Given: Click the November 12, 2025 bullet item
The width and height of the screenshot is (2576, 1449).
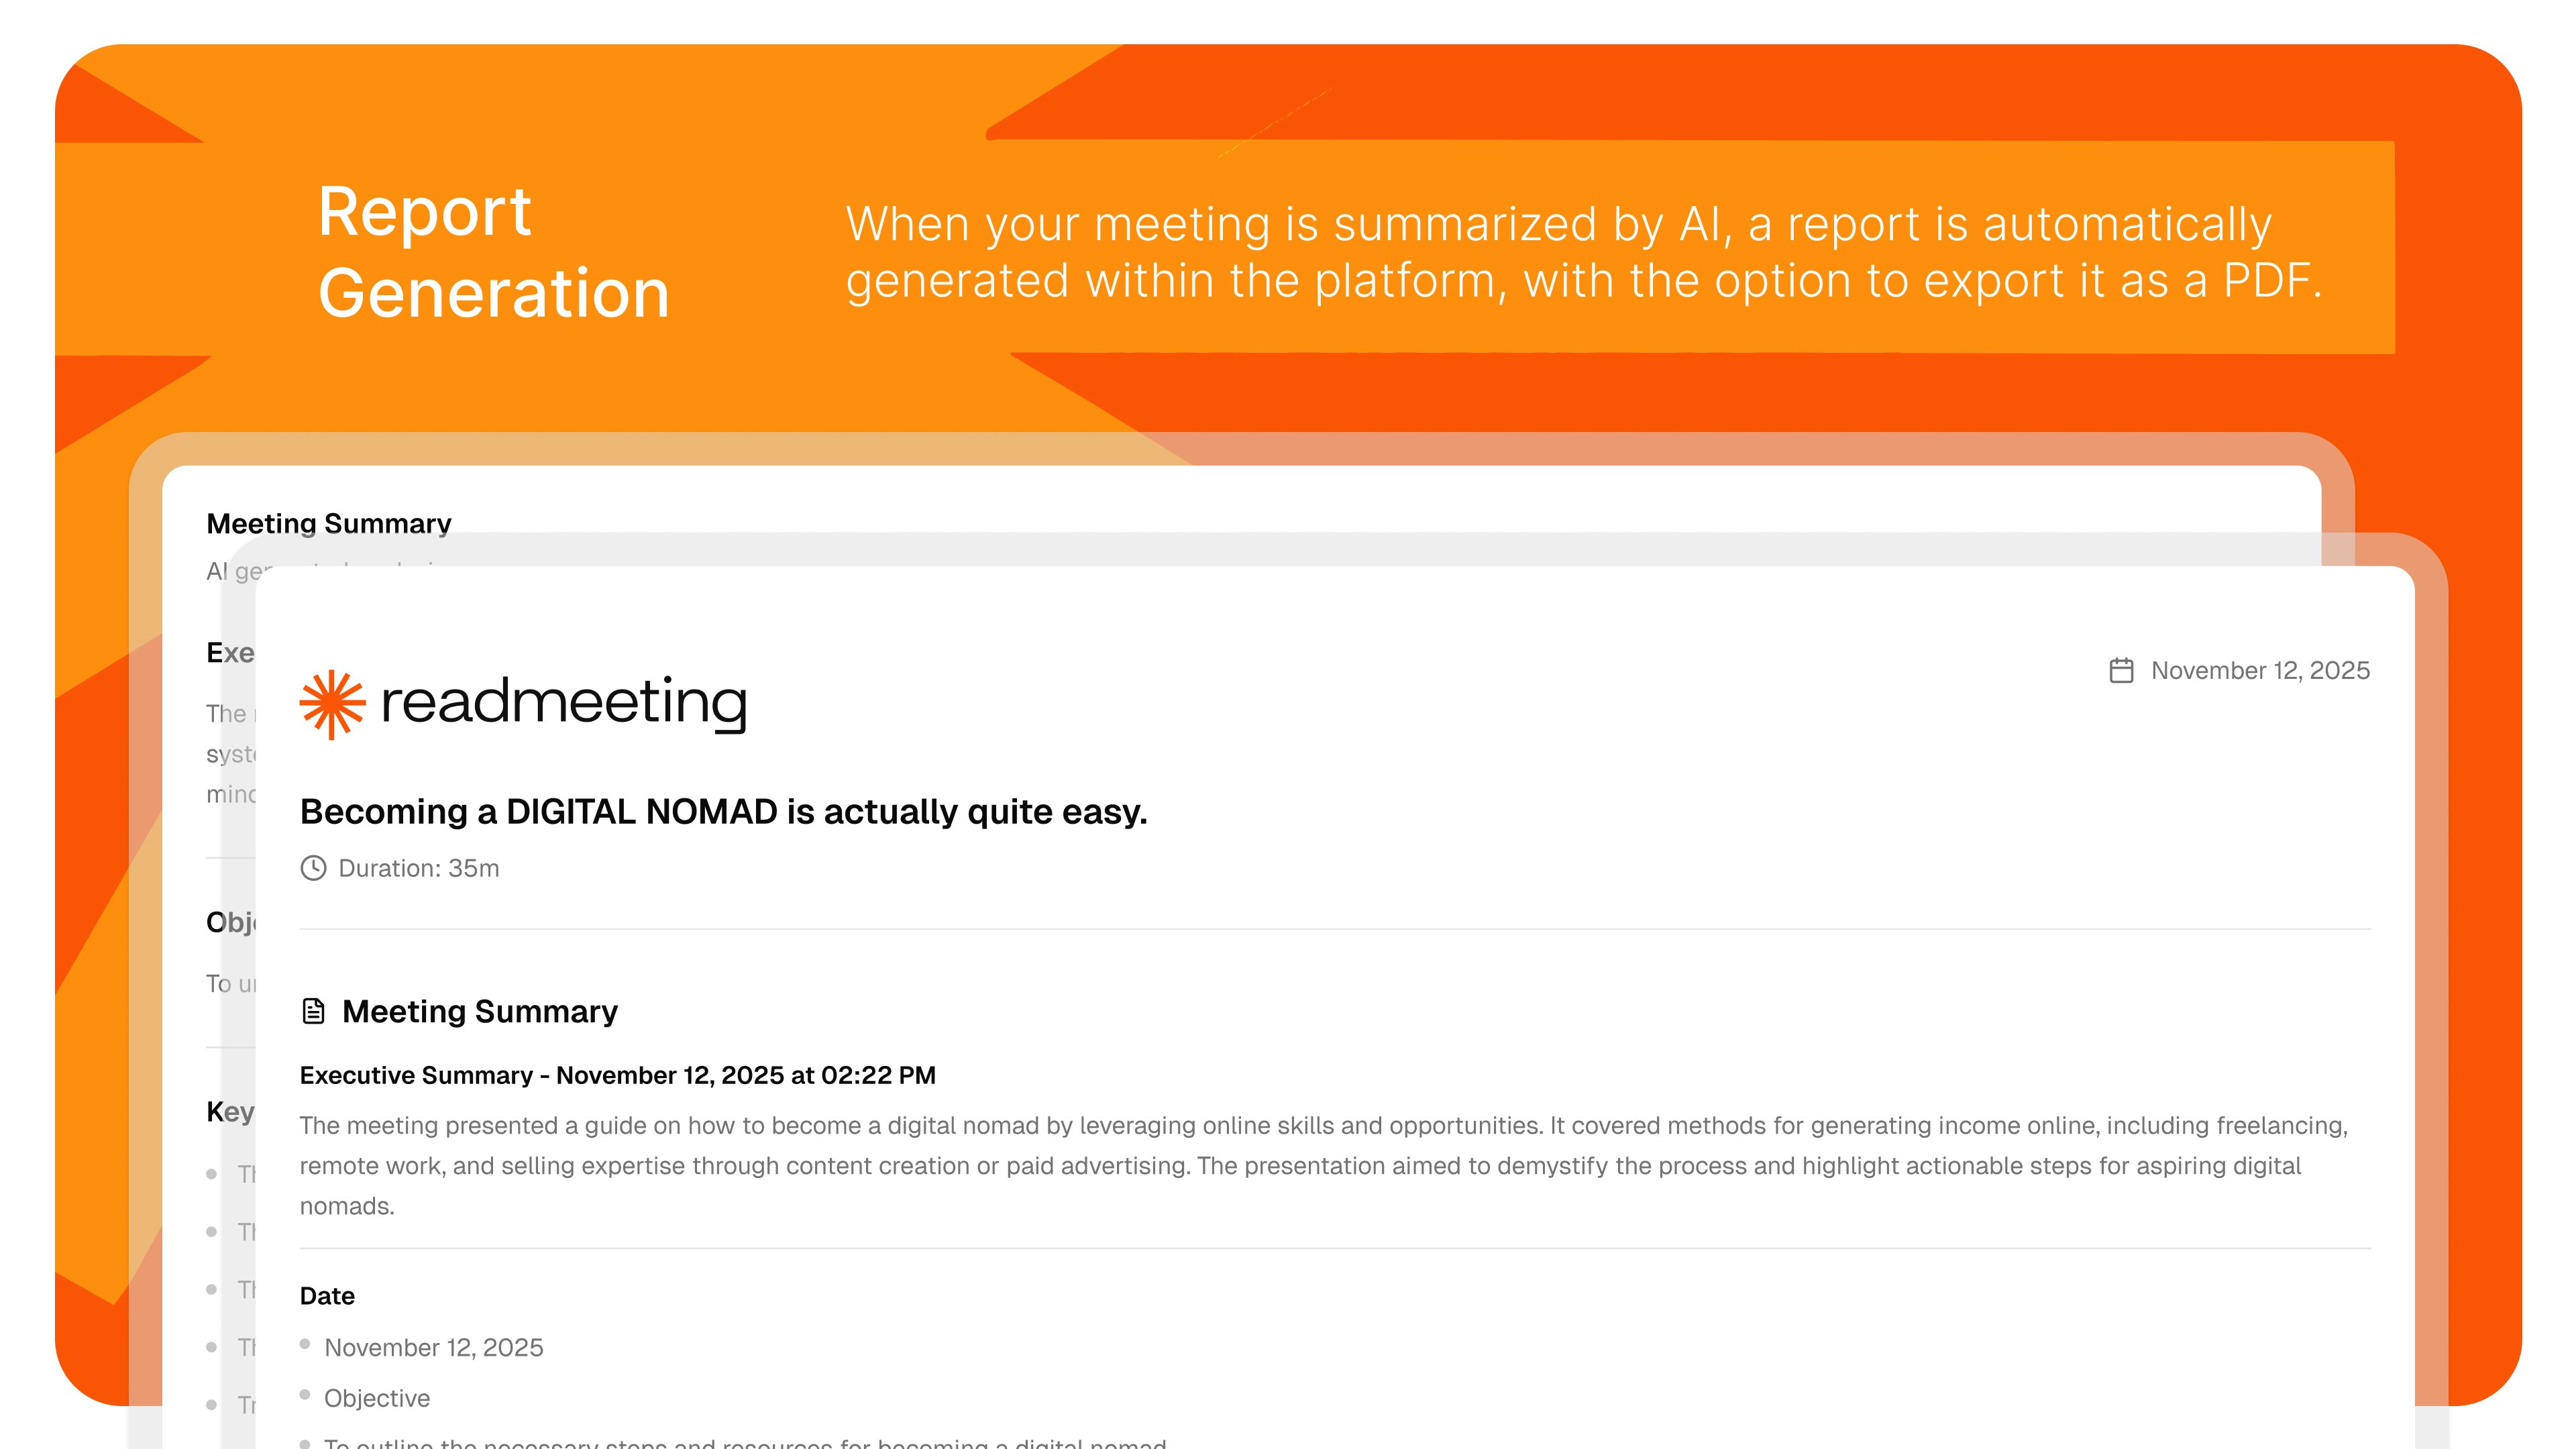Looking at the screenshot, I should pyautogui.click(x=433, y=1347).
